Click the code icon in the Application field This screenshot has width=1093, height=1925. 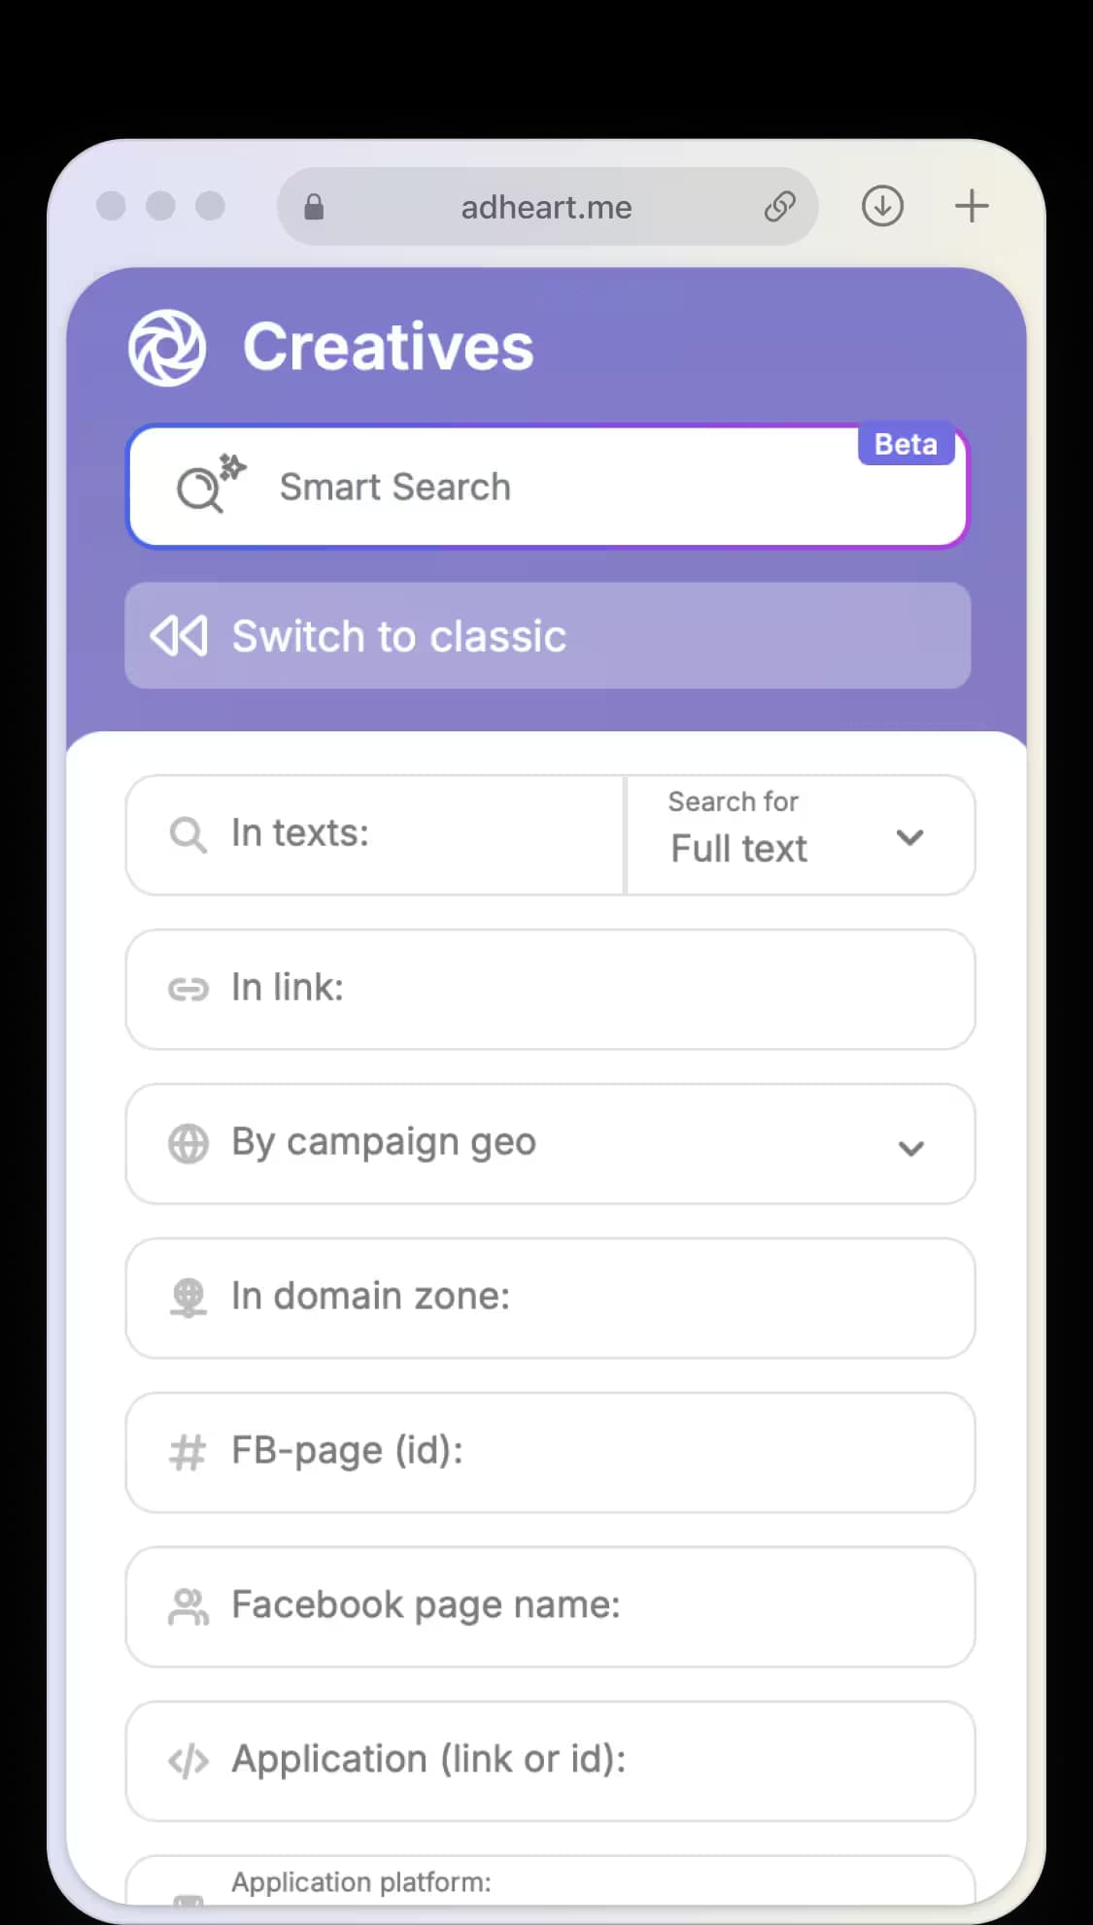coord(188,1760)
